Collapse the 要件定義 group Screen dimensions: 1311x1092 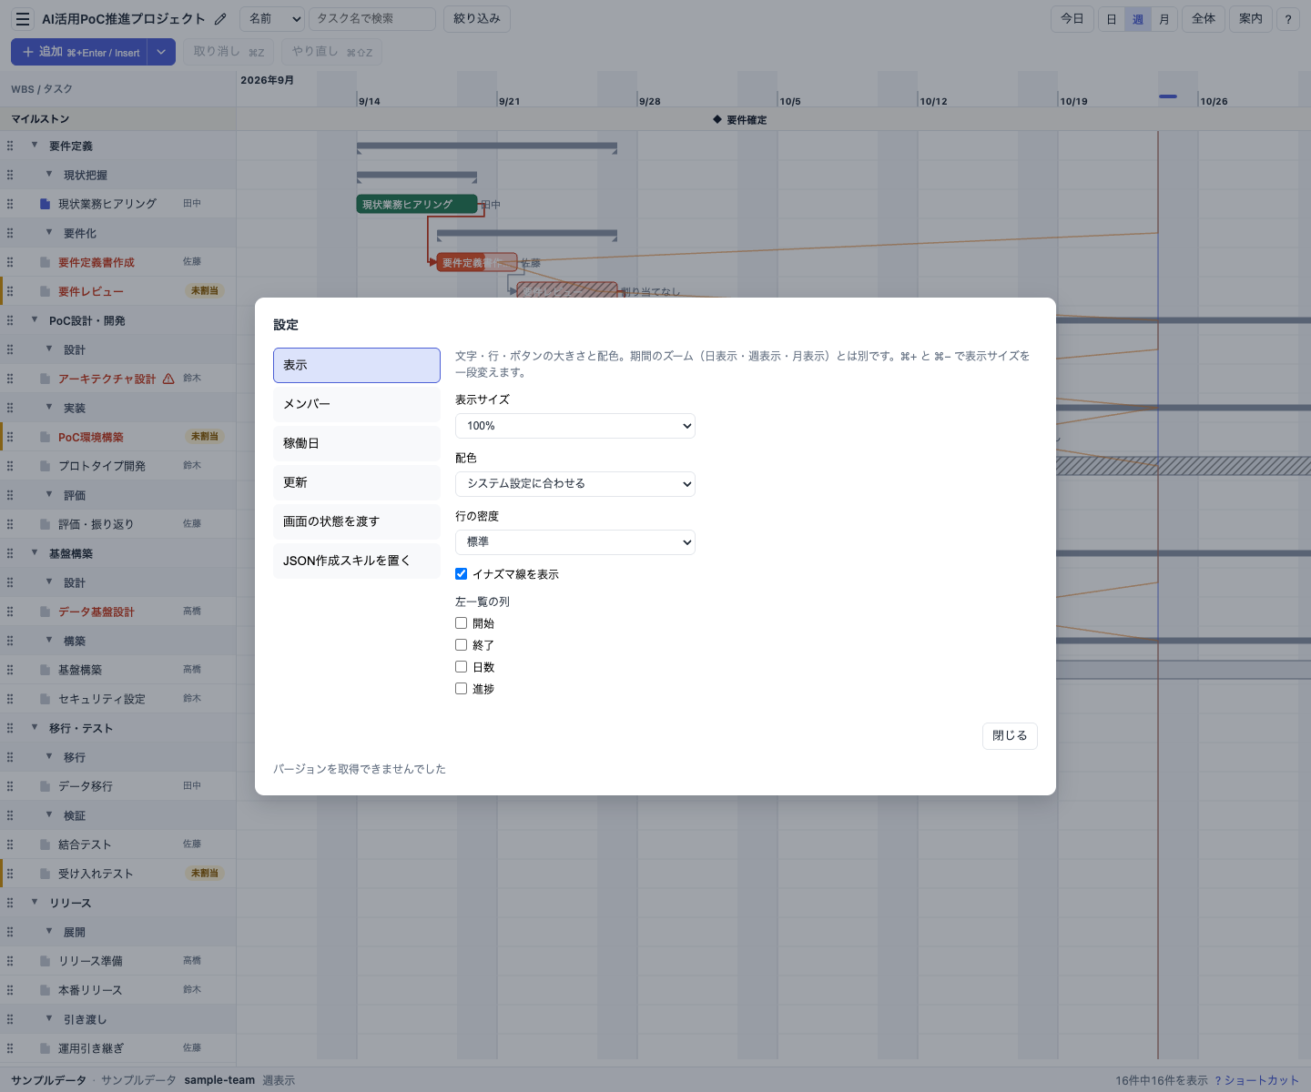coord(35,146)
